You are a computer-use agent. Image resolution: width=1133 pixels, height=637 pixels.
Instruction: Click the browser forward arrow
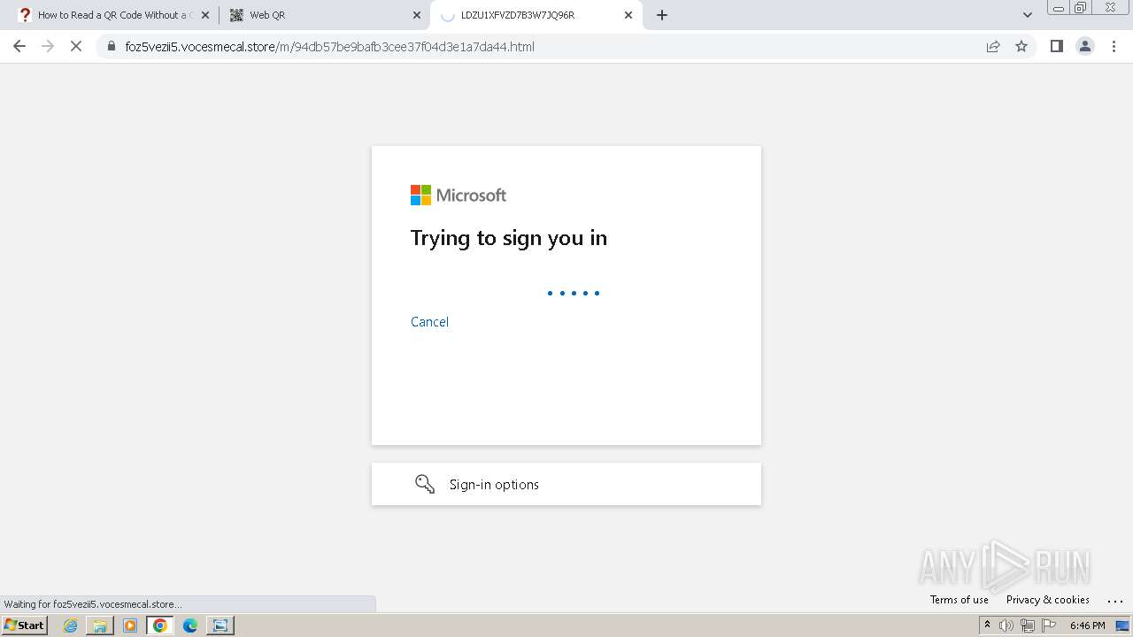48,46
